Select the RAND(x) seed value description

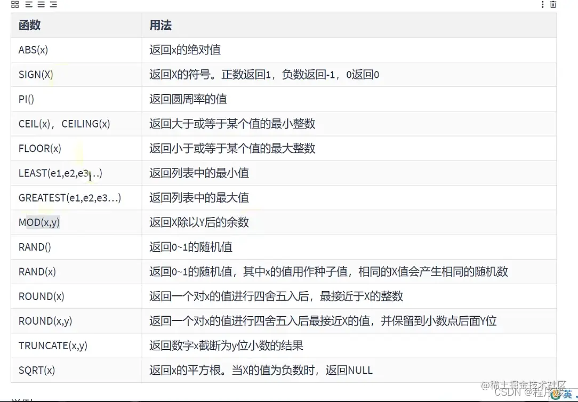point(329,272)
